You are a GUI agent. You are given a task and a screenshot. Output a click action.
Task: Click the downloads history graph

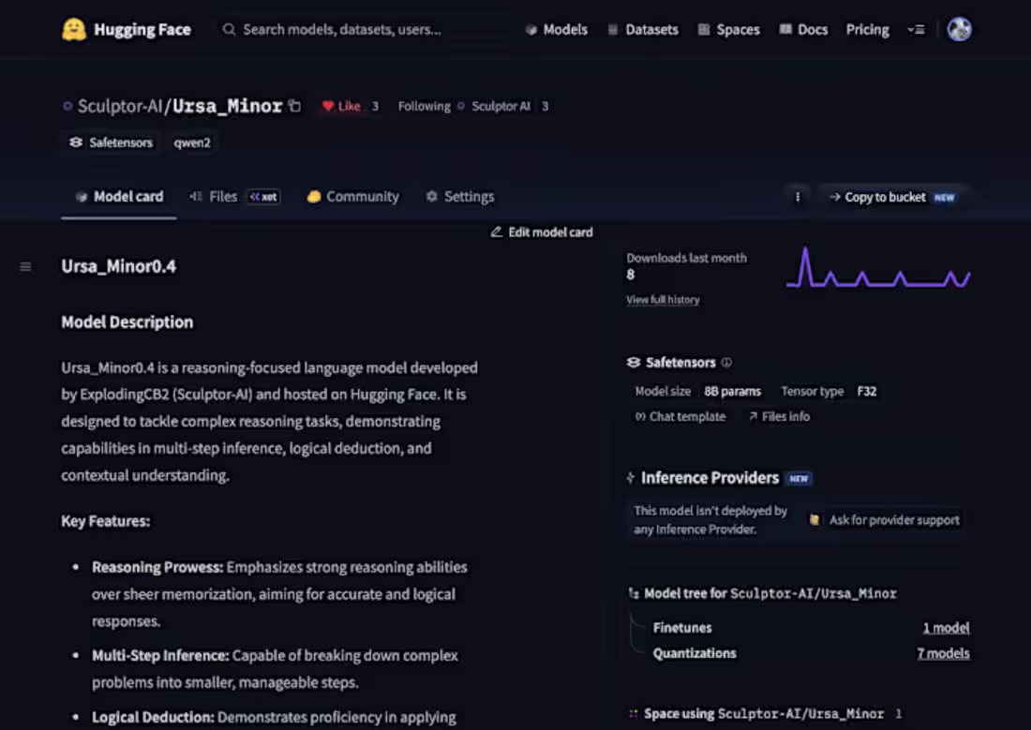(x=878, y=268)
